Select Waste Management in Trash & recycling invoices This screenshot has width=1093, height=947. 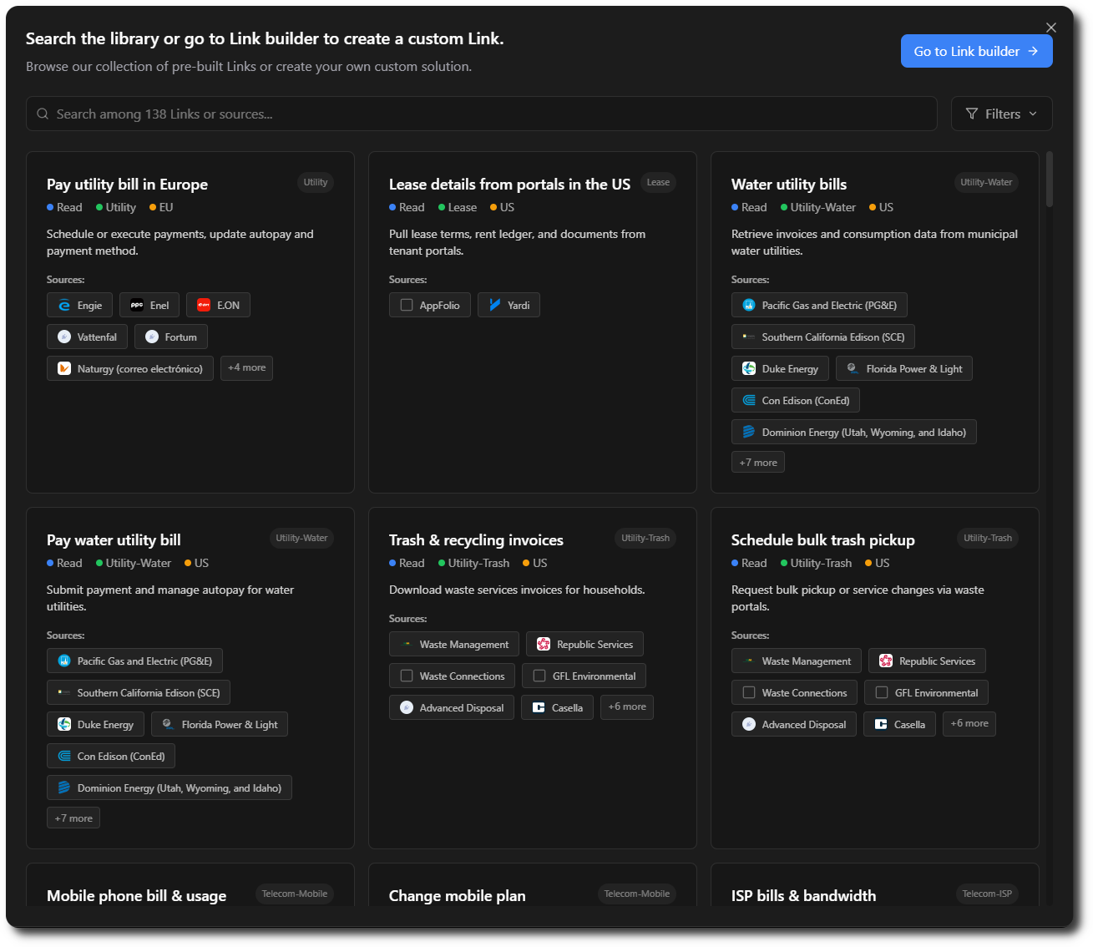coord(454,645)
